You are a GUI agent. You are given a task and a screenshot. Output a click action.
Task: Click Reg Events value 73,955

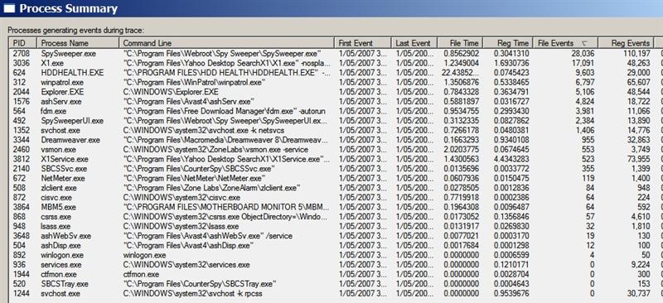point(638,159)
